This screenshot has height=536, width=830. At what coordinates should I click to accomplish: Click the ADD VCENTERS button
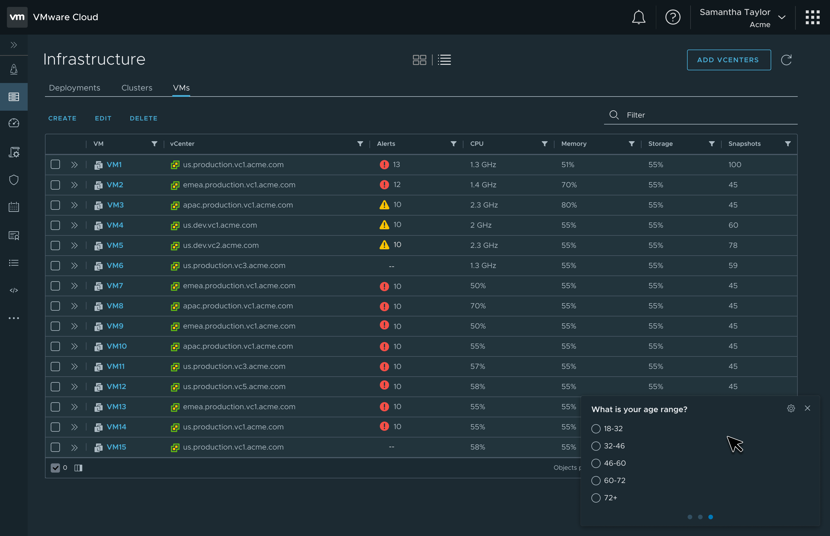tap(729, 60)
